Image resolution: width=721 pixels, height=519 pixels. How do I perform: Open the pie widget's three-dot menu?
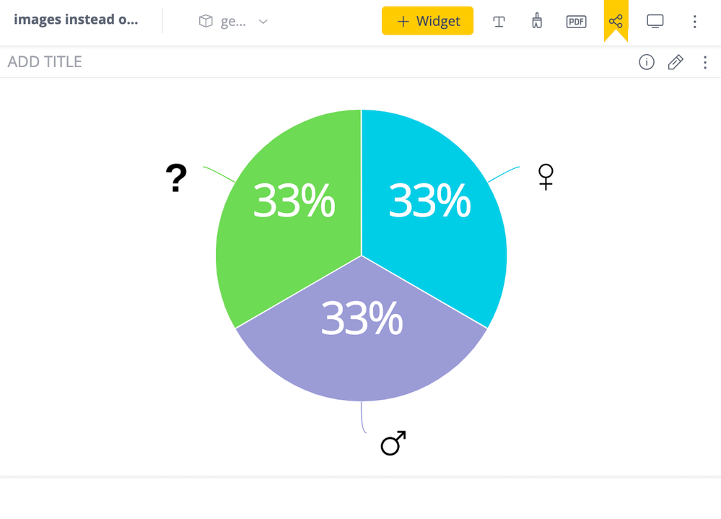705,62
